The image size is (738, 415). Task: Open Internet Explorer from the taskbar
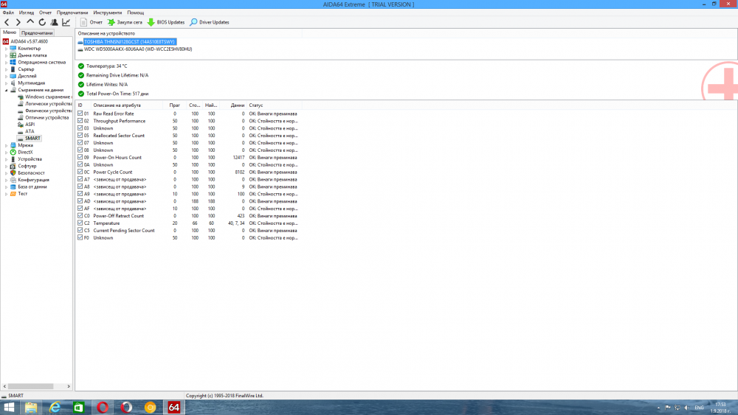(x=55, y=407)
